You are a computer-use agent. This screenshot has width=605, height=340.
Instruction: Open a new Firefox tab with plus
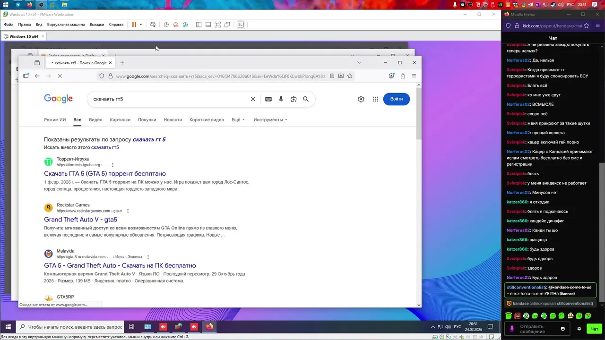point(122,62)
